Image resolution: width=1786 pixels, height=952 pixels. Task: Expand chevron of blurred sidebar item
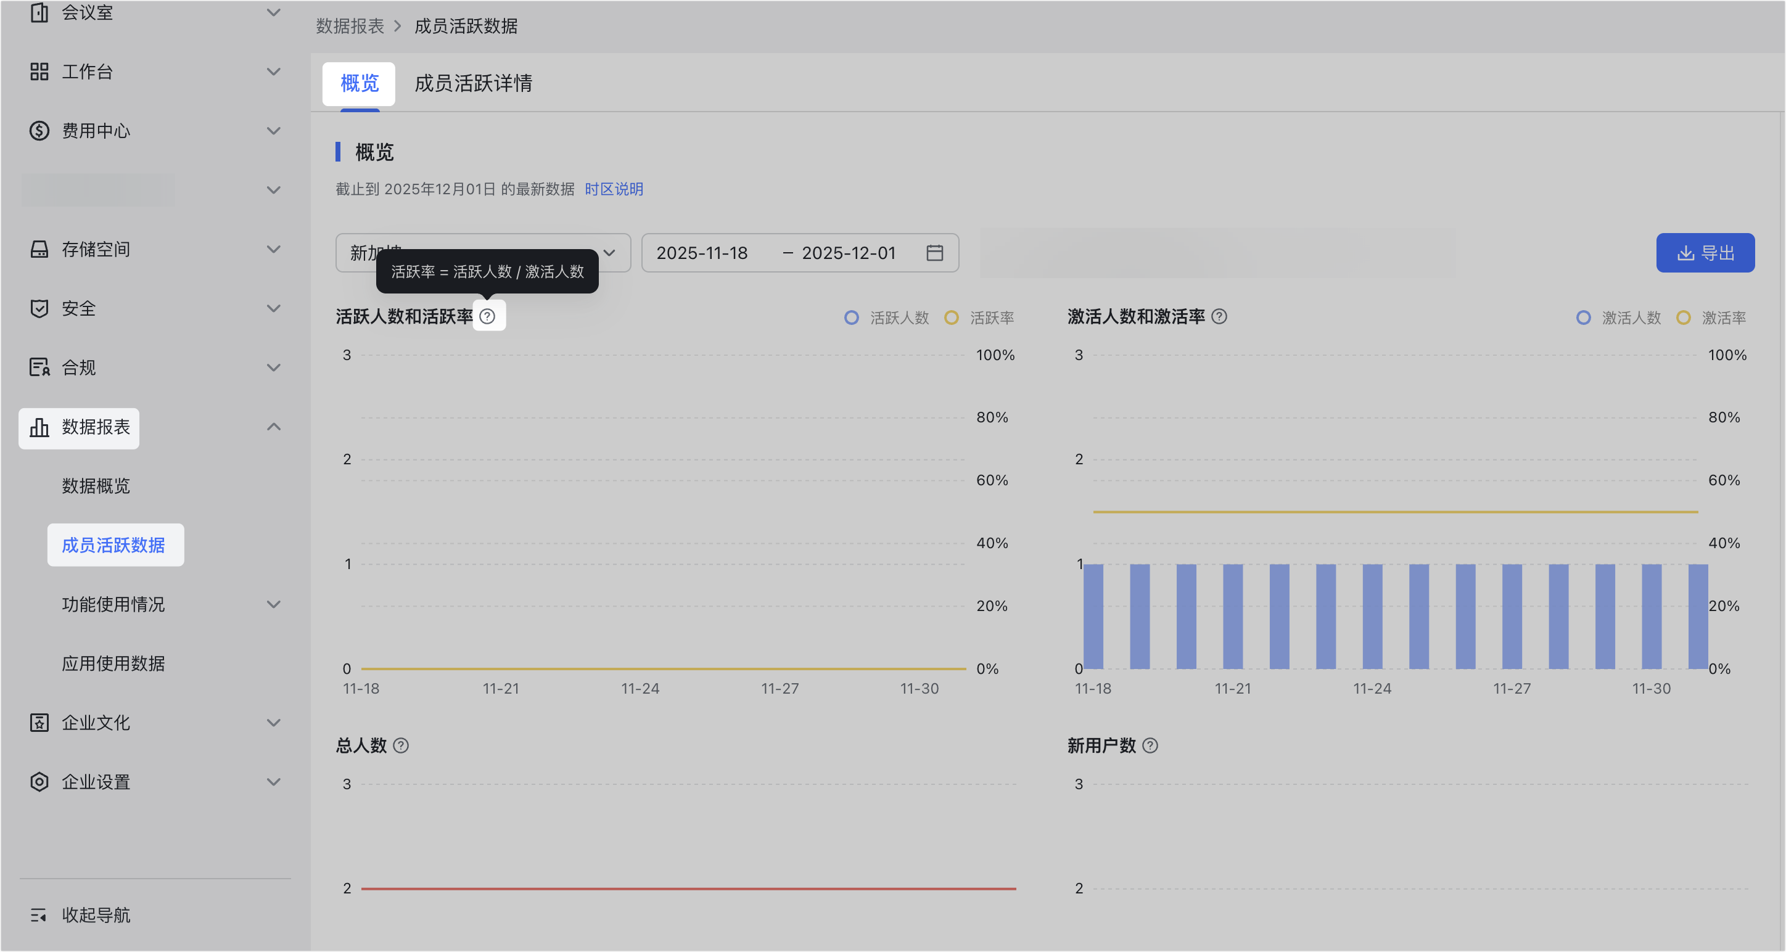tap(274, 190)
